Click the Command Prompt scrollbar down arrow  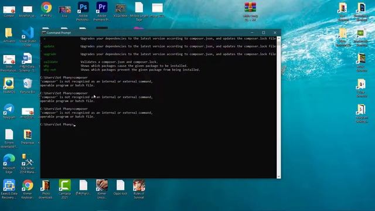coord(279,176)
